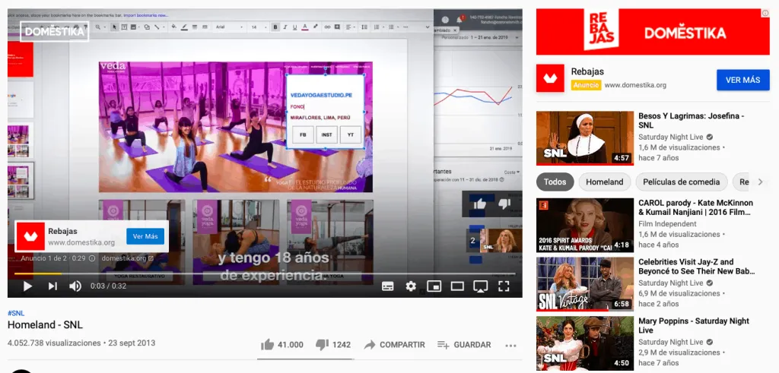
Task: Click the AirPlay cast icon
Action: (x=481, y=286)
